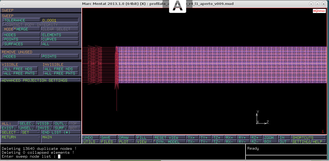Click DRAW to redraw the model

127,138
